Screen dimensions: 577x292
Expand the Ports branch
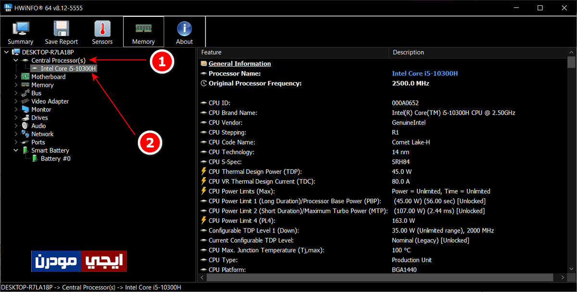tap(16, 142)
